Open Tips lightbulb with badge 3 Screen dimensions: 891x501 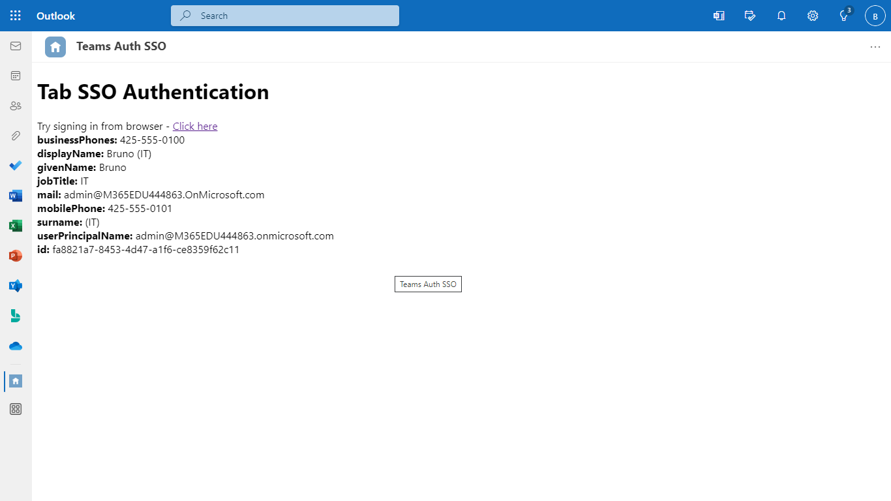click(x=844, y=16)
